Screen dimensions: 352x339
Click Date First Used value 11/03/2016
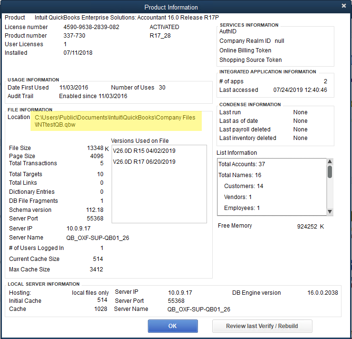coord(73,88)
